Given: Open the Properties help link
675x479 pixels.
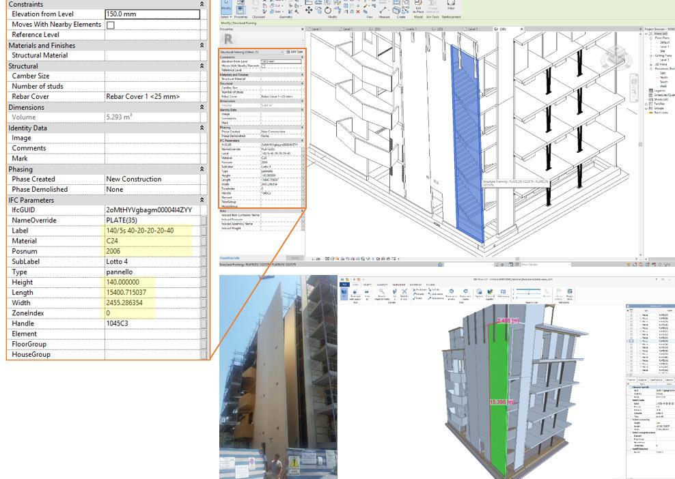Looking at the screenshot, I should coord(230,258).
